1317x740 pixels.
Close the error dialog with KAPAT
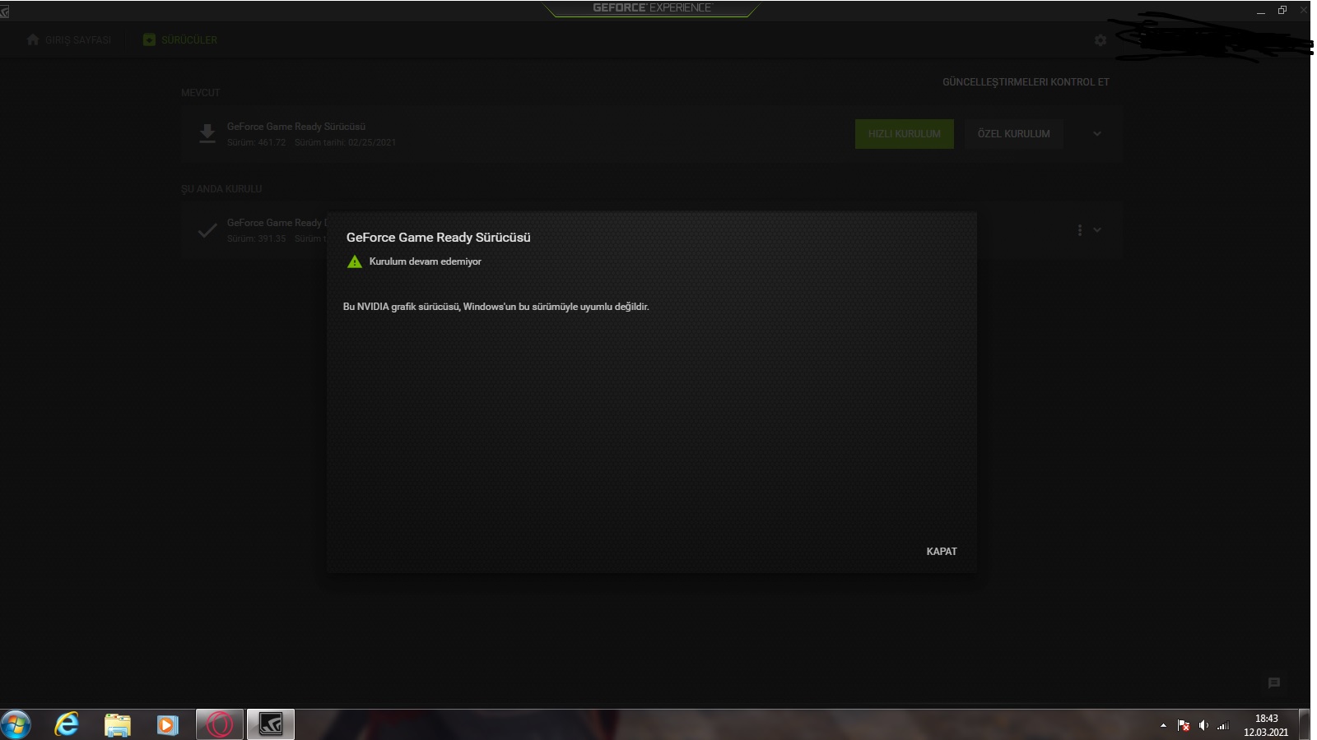tap(942, 552)
